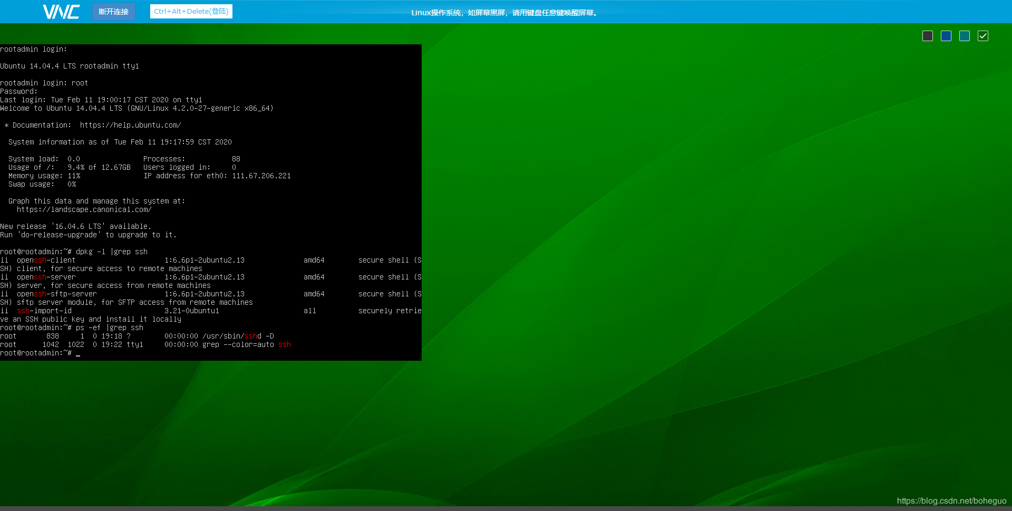Click the IP address 111.67.206.221

(261, 176)
